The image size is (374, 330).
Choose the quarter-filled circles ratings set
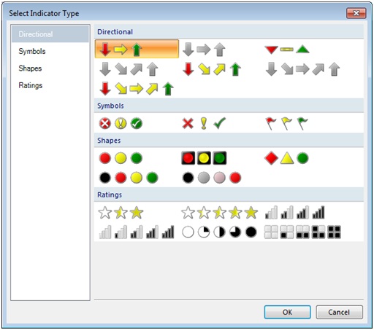click(x=219, y=232)
